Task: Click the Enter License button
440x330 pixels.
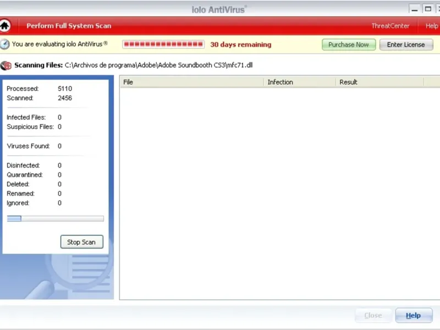Action: (406, 45)
